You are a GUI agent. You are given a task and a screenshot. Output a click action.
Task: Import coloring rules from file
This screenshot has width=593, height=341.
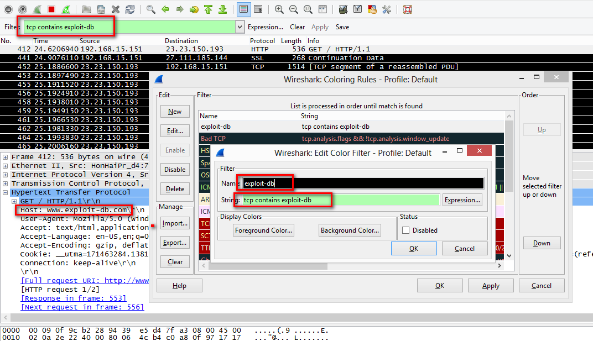(175, 223)
